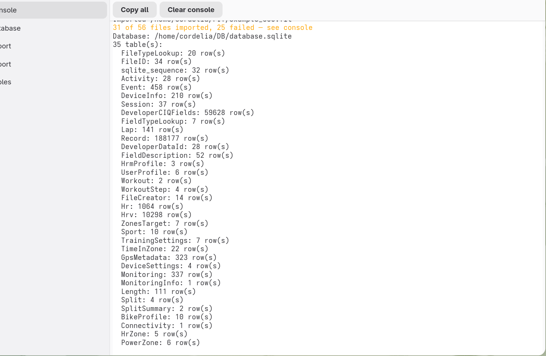This screenshot has width=546, height=356.
Task: Click the sqlite_sequence: 32 row(s) entry
Action: click(x=175, y=70)
